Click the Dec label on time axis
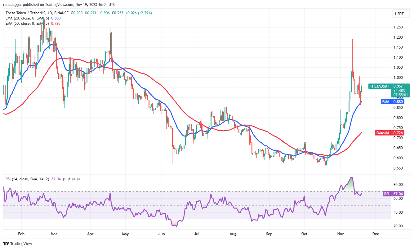 [x=375, y=234]
